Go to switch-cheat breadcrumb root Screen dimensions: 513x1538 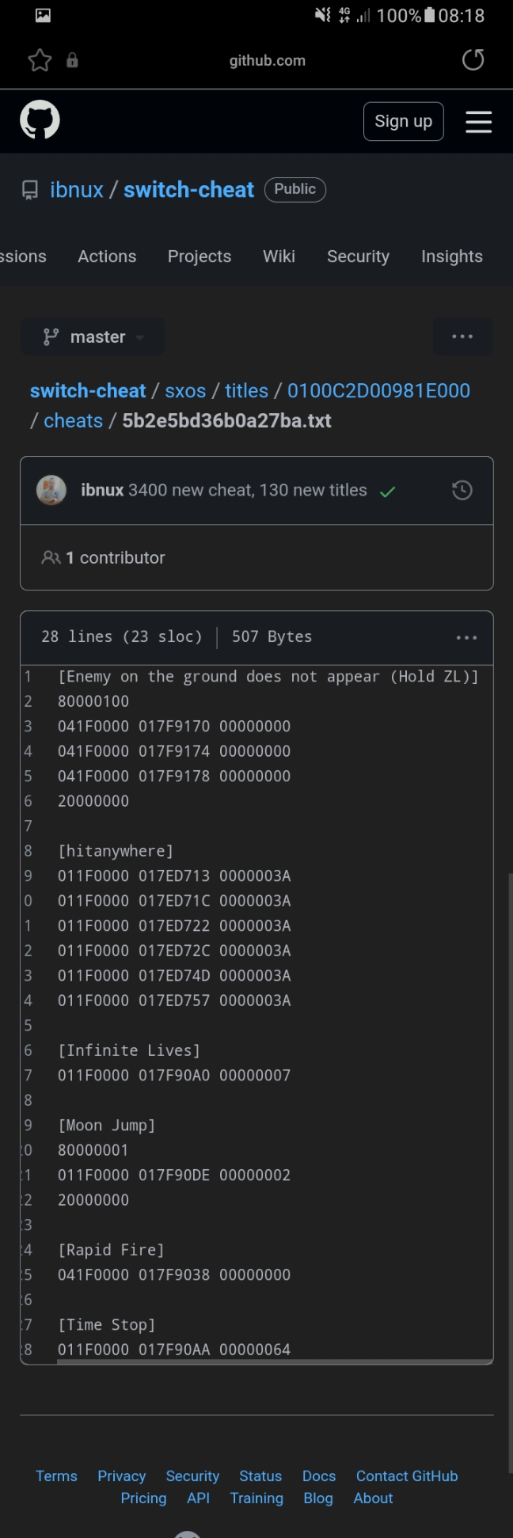(88, 391)
